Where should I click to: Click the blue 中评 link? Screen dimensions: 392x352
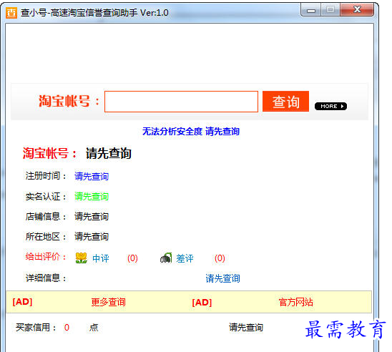tap(101, 258)
